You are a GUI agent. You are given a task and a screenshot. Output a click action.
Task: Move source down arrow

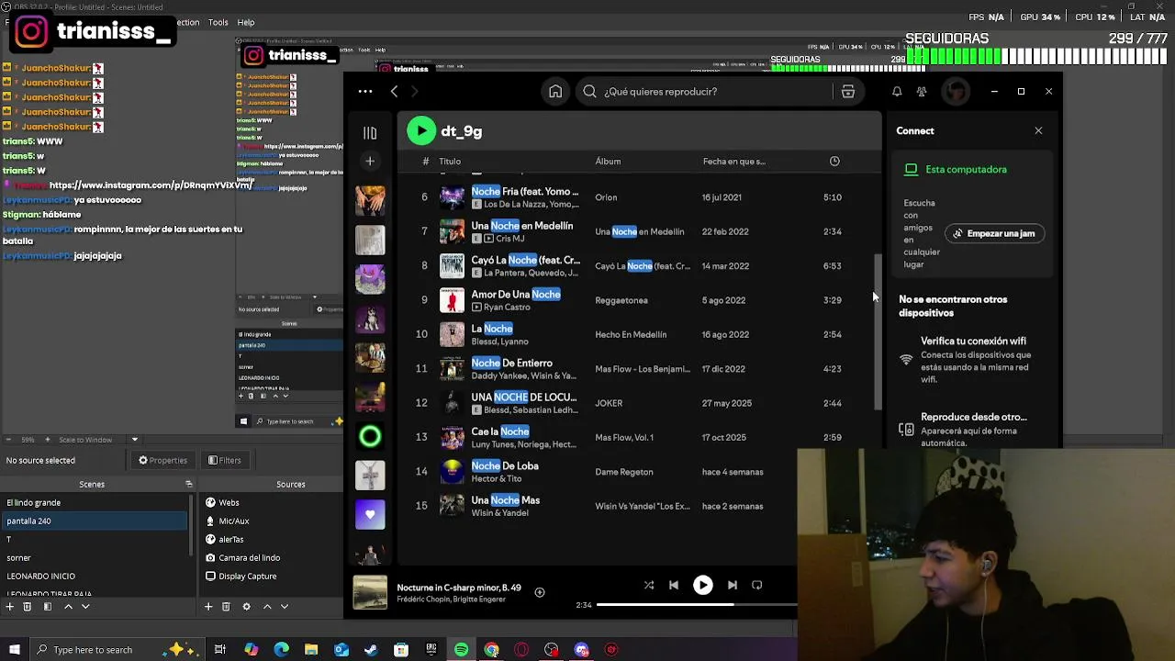(285, 607)
